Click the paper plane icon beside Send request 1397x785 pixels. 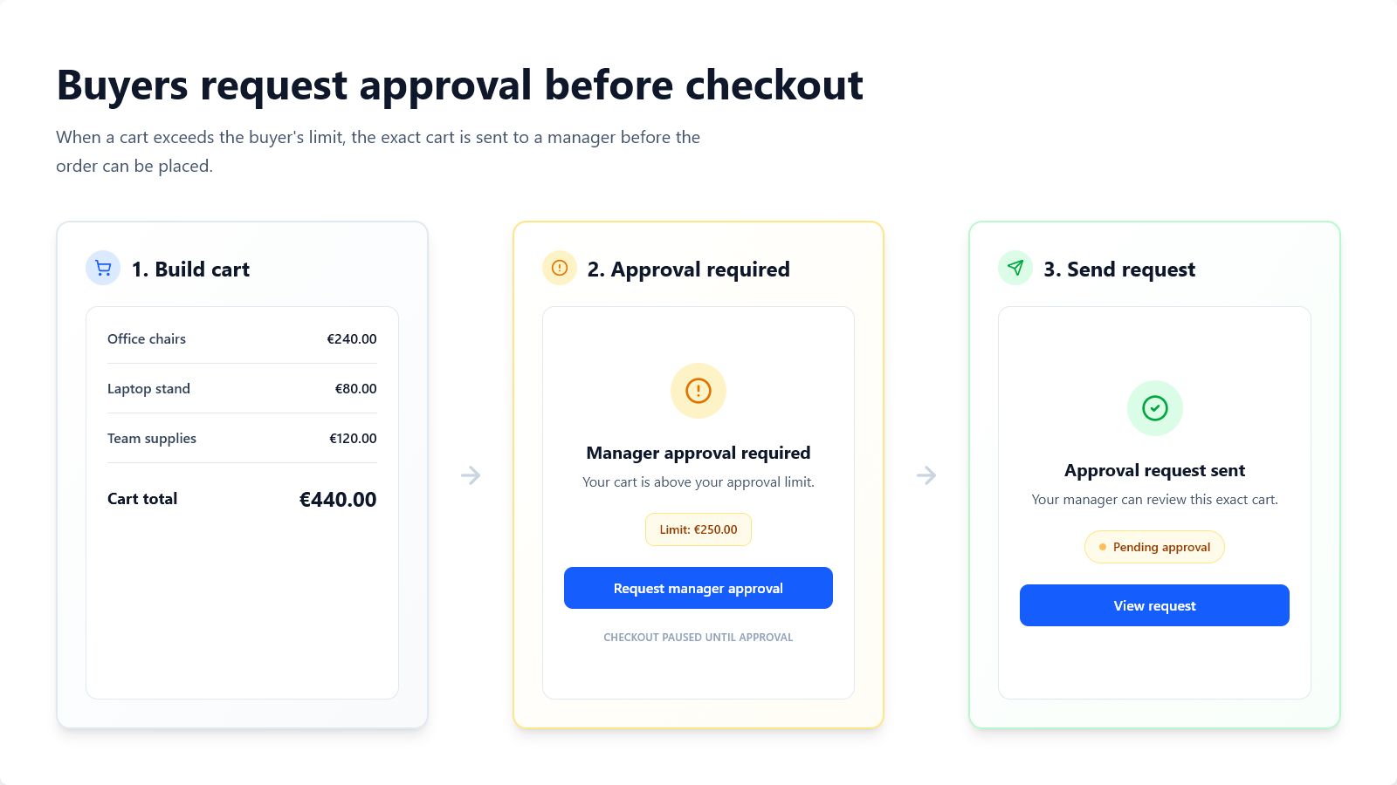[1015, 269]
